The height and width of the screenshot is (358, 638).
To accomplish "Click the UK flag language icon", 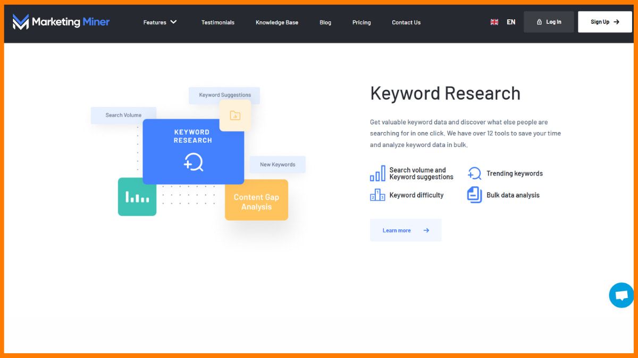I will (494, 22).
